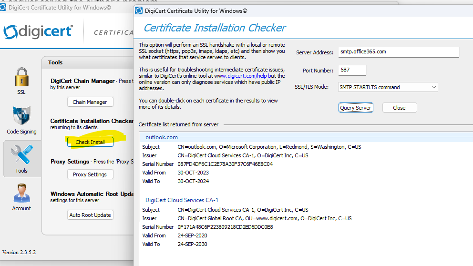The image size is (473, 266).
Task: Open the Code Signing shield section
Action: point(21,120)
